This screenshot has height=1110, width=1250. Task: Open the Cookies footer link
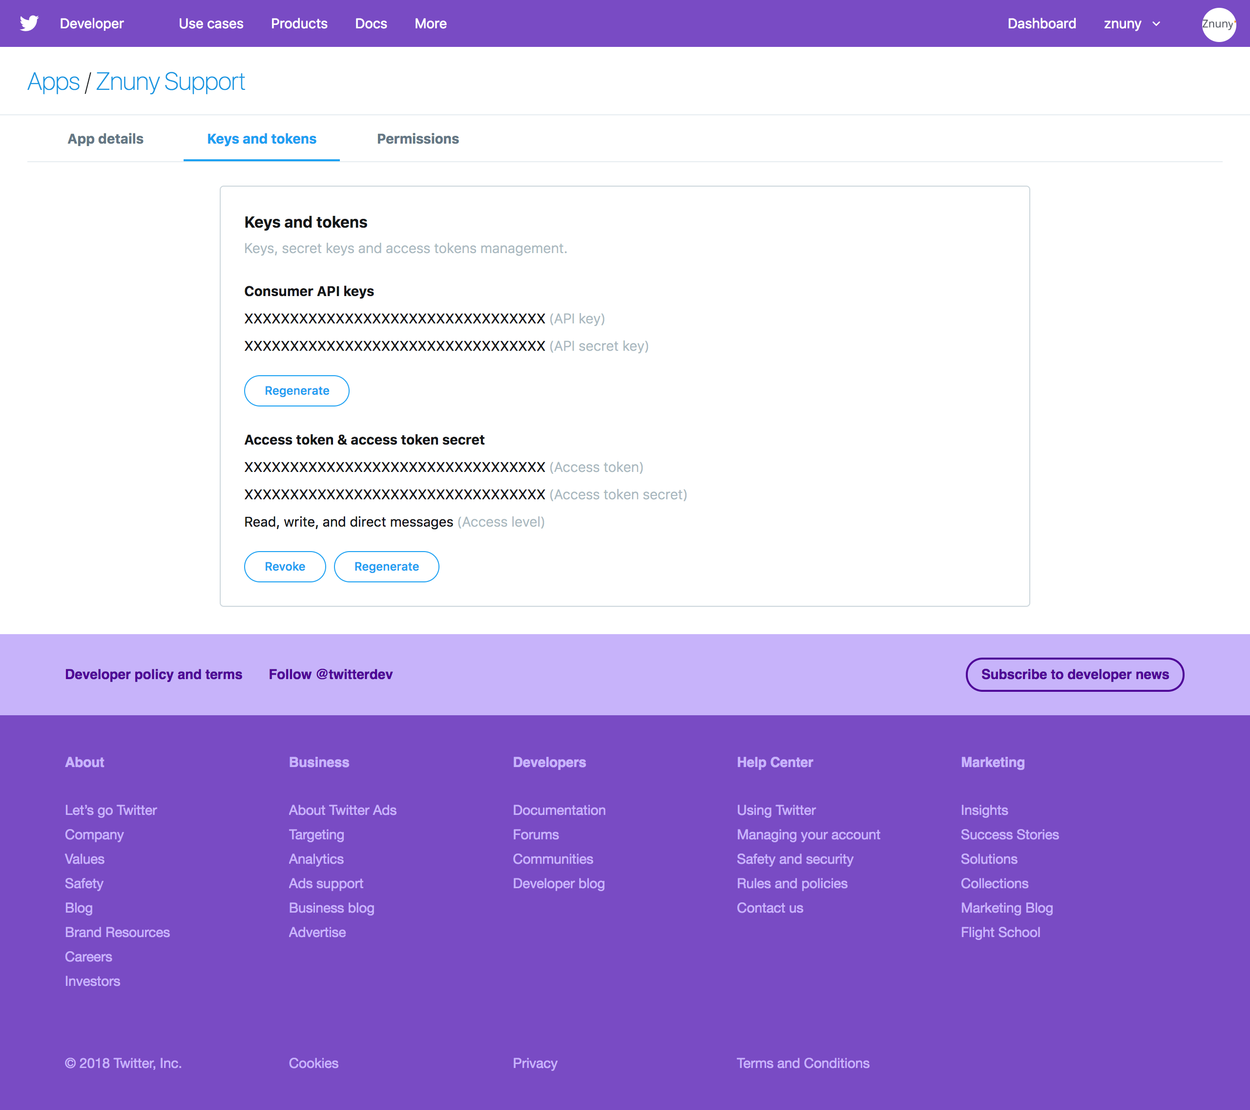[x=313, y=1064]
